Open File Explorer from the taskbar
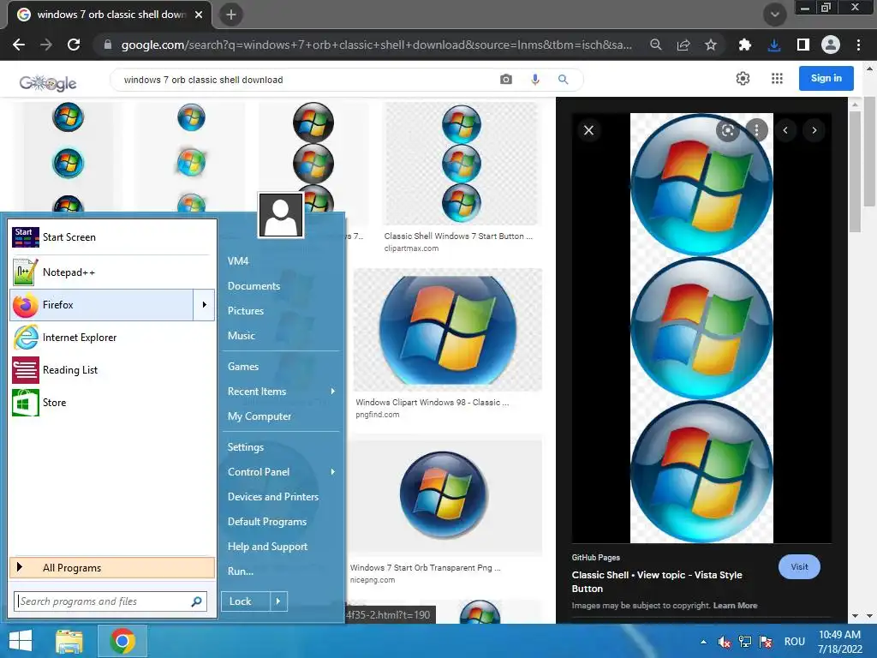Screen dimensions: 877x658 [69, 641]
